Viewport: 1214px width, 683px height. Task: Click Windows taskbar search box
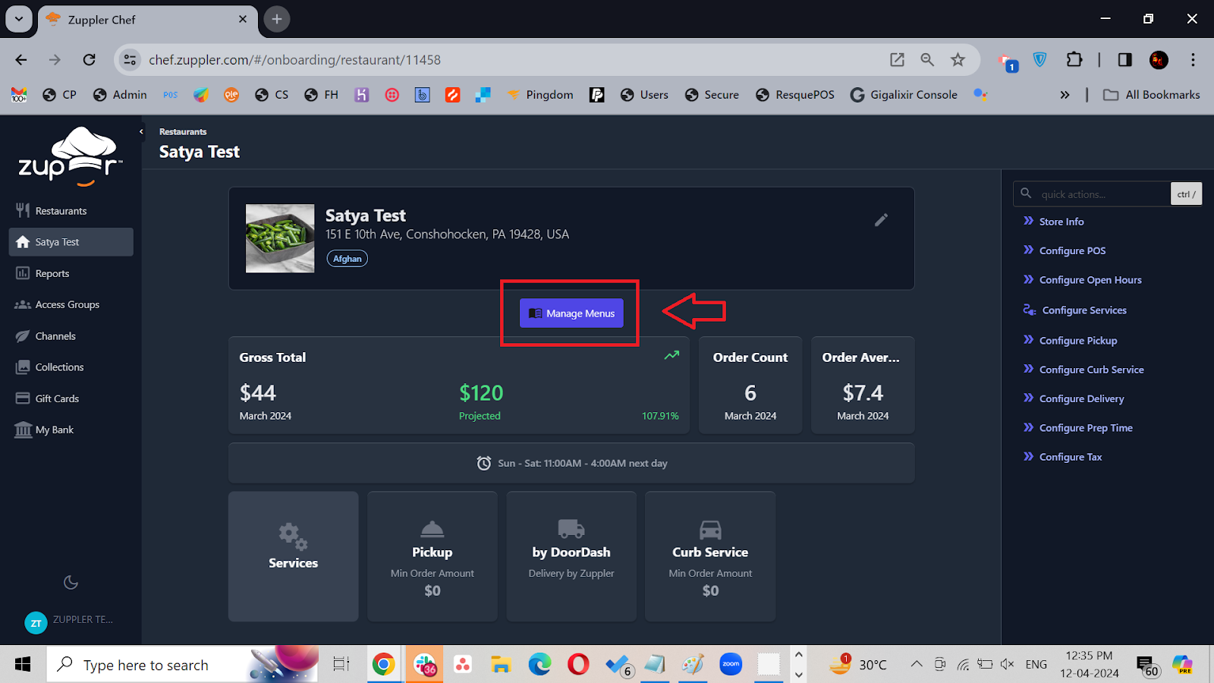(x=182, y=665)
